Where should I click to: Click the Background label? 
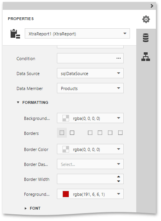pos(37,118)
